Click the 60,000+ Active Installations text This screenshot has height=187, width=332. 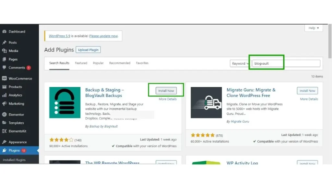click(210, 141)
